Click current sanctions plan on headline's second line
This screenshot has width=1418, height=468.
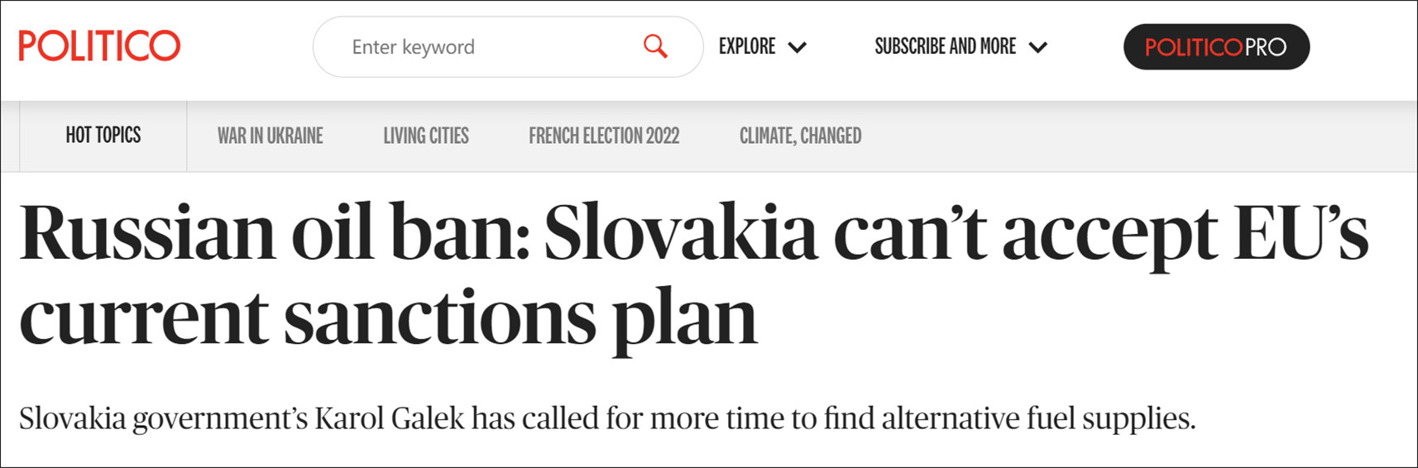coord(388,319)
